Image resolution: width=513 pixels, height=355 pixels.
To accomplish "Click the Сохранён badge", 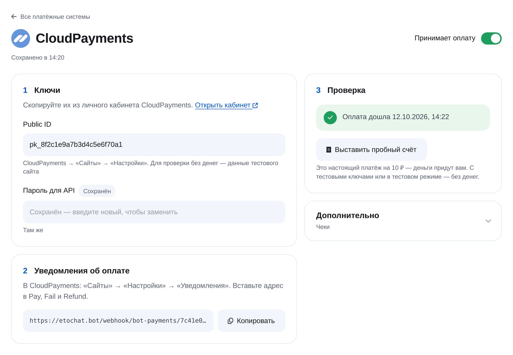I will point(97,191).
